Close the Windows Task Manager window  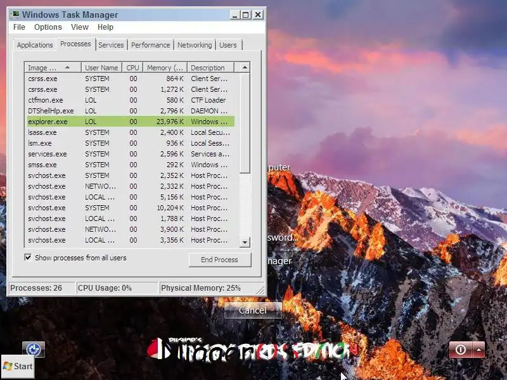pos(258,15)
